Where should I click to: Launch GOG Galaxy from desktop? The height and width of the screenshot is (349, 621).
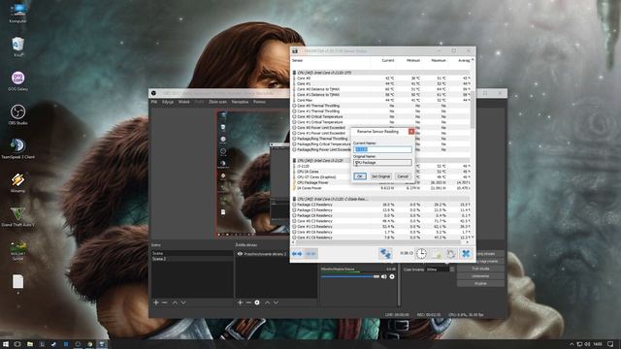17,80
